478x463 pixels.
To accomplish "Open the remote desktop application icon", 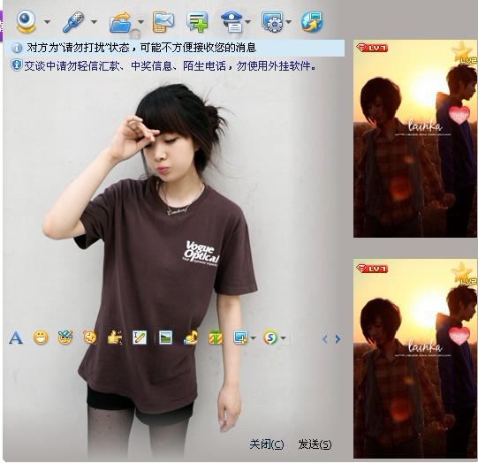I will pyautogui.click(x=272, y=21).
